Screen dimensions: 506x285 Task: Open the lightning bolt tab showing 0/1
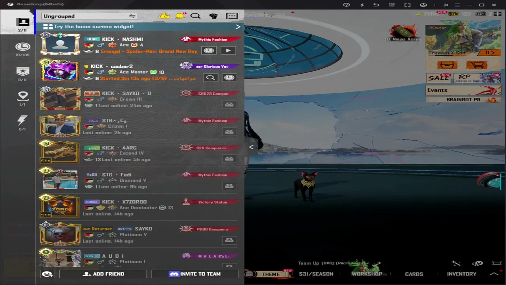tap(23, 123)
